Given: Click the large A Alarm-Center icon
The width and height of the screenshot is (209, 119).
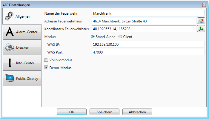Looking at the screenshot, I should (10, 32).
